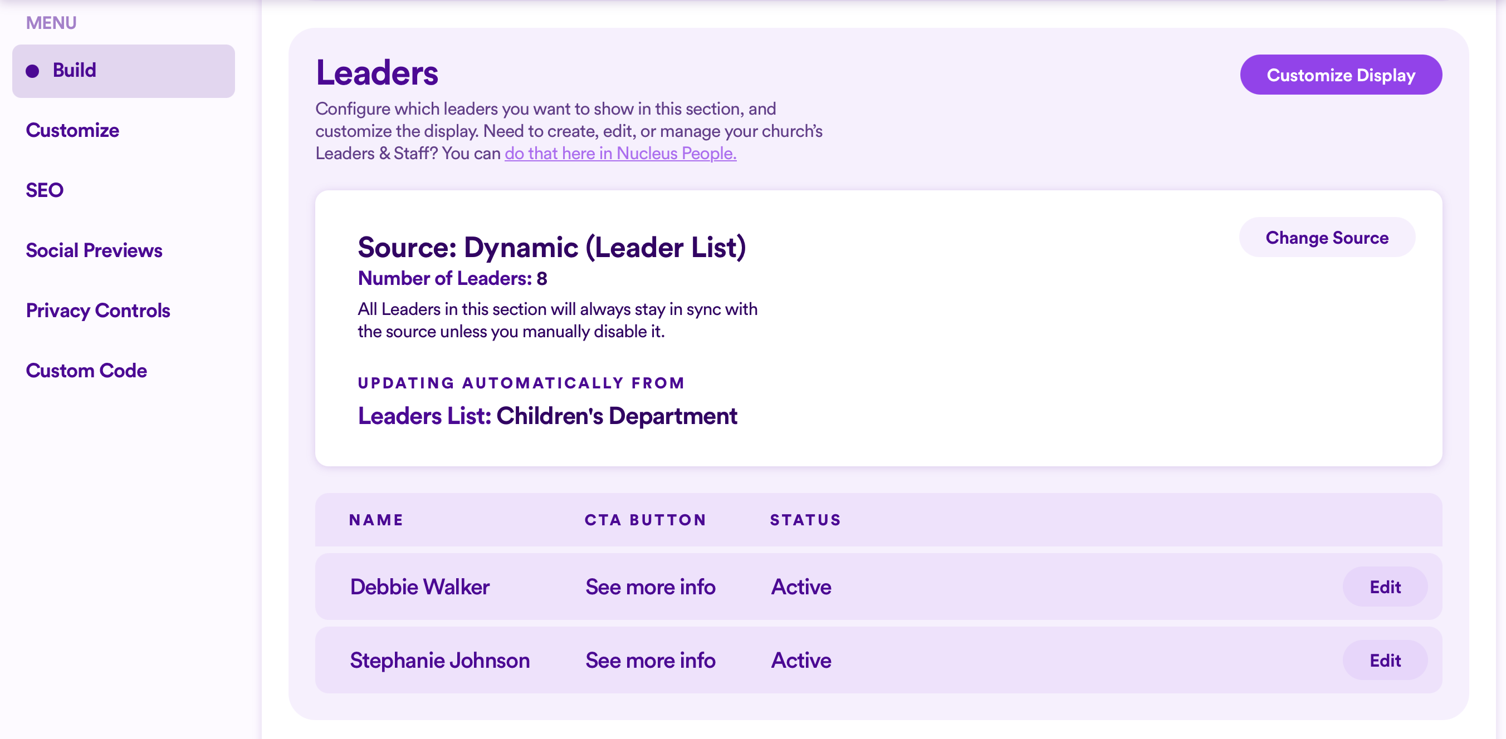This screenshot has height=739, width=1506.
Task: Edit Debbie Walker's leader entry
Action: (1385, 587)
